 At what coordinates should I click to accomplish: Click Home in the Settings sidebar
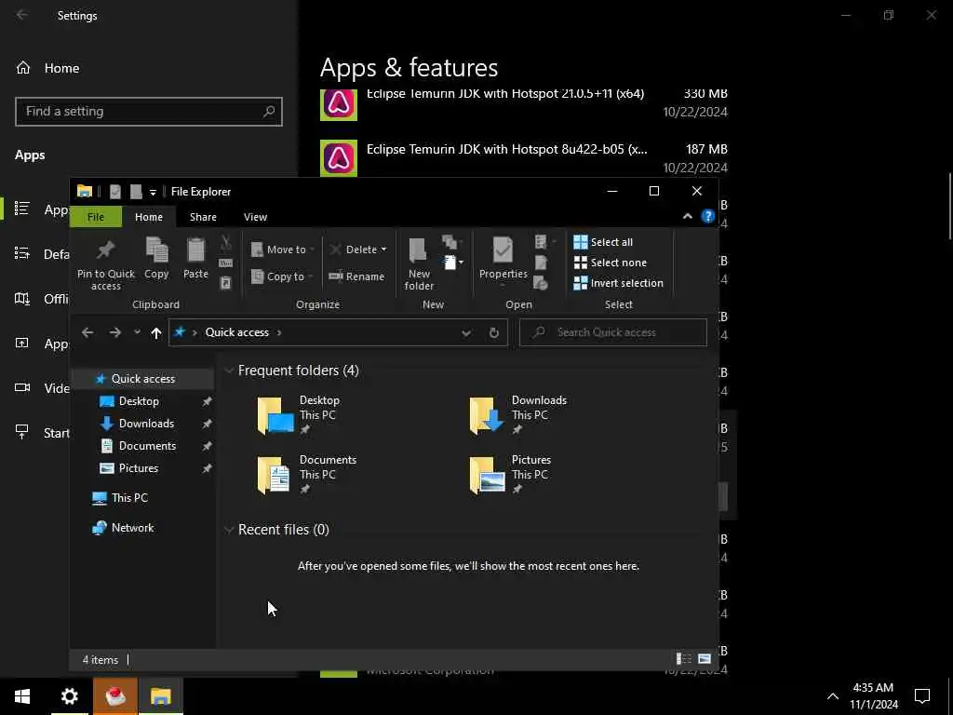pos(61,68)
